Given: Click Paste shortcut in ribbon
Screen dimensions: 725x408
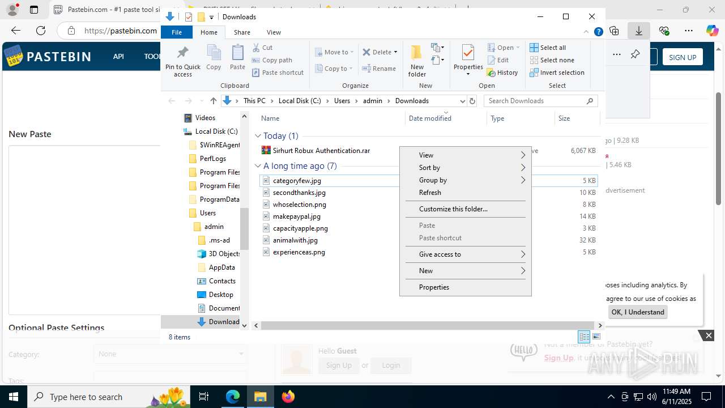Looking at the screenshot, I should point(278,73).
